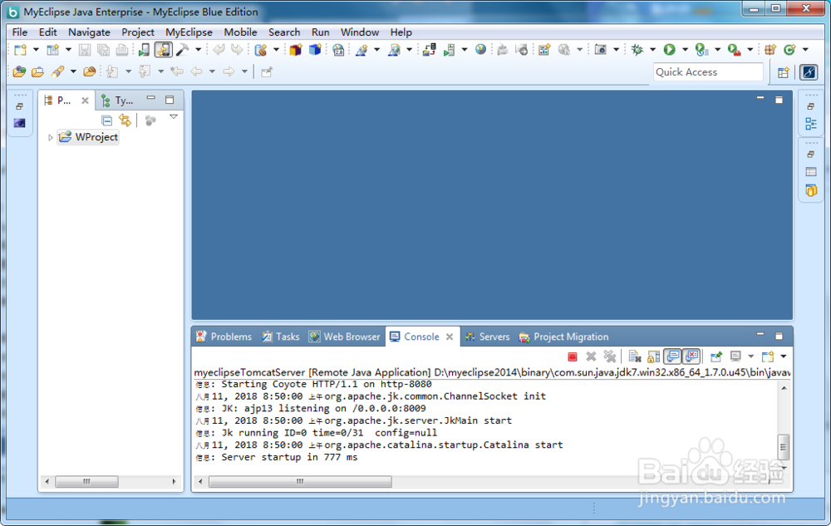
Task: Switch to the Problems tab
Action: tap(224, 337)
